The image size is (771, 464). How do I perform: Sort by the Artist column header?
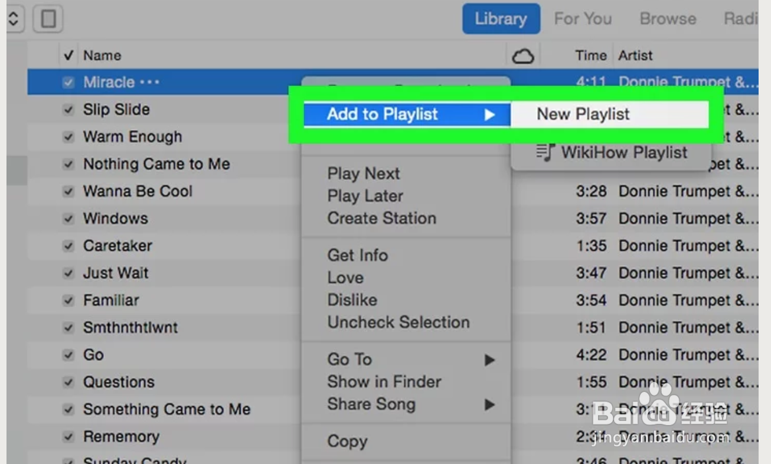(x=635, y=55)
